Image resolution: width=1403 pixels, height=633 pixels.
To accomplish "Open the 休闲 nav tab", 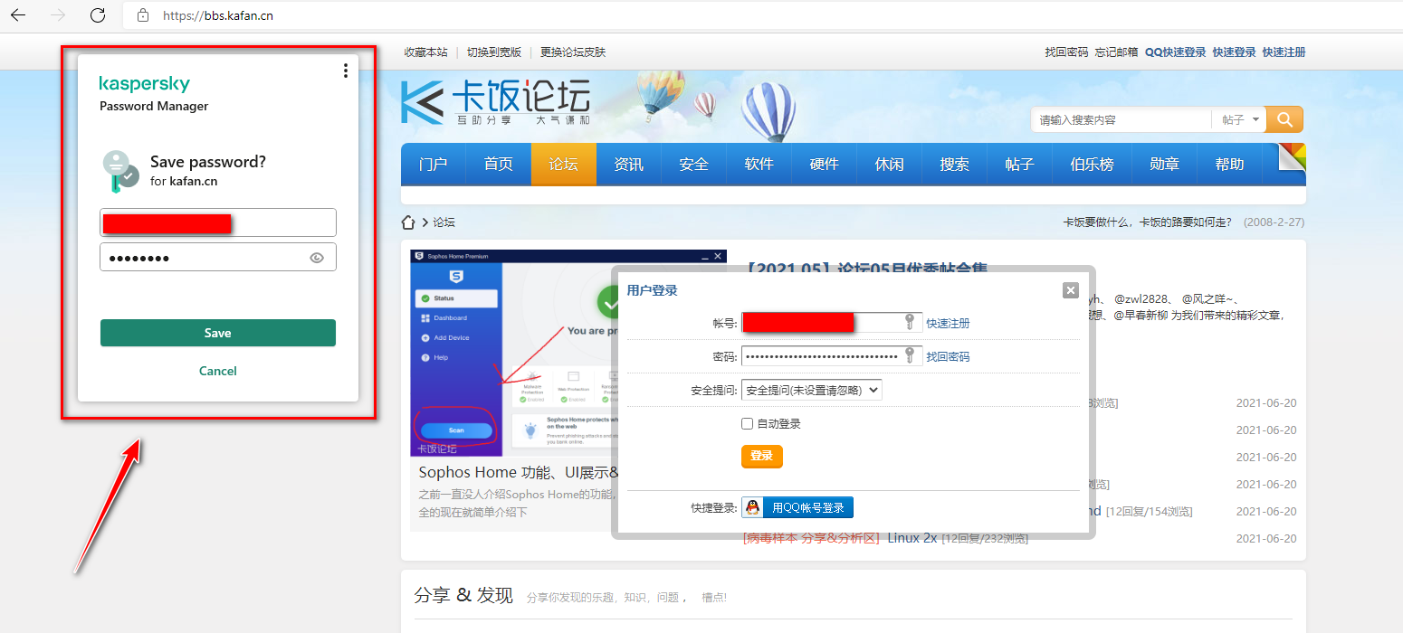I will point(890,165).
